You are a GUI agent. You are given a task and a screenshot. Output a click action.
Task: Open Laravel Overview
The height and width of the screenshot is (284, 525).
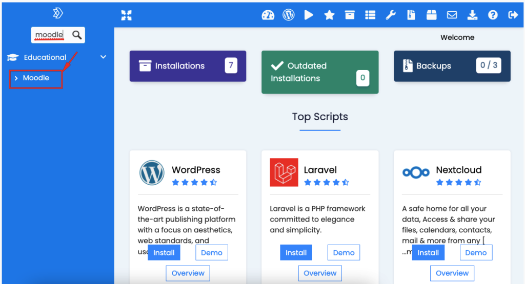320,273
